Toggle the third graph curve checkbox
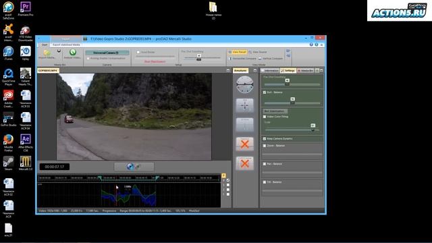This screenshot has height=243, width=432. (x=228, y=190)
